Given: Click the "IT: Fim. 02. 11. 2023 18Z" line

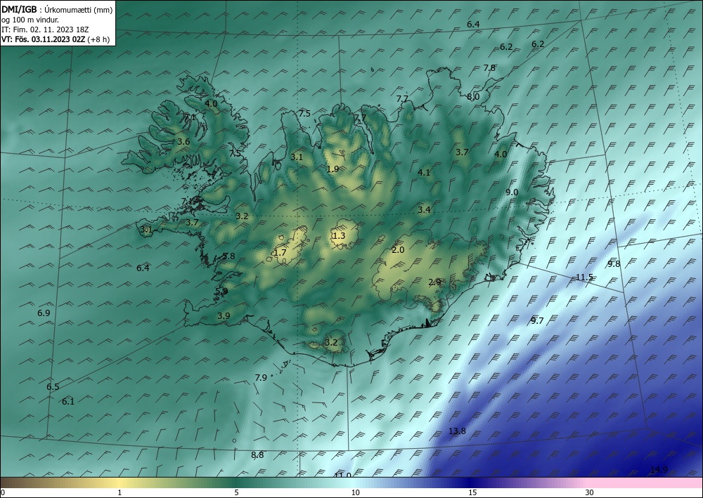Looking at the screenshot, I should coord(45,30).
